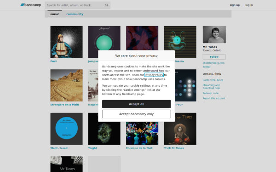Accept all cookies
The width and height of the screenshot is (276, 172).
[x=137, y=104]
